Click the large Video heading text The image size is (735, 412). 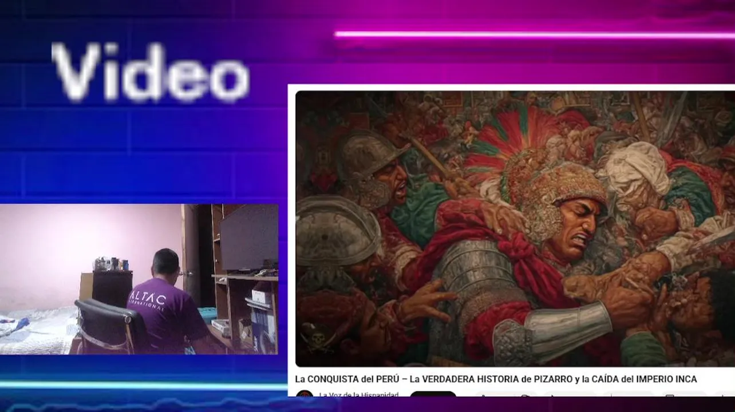point(151,72)
